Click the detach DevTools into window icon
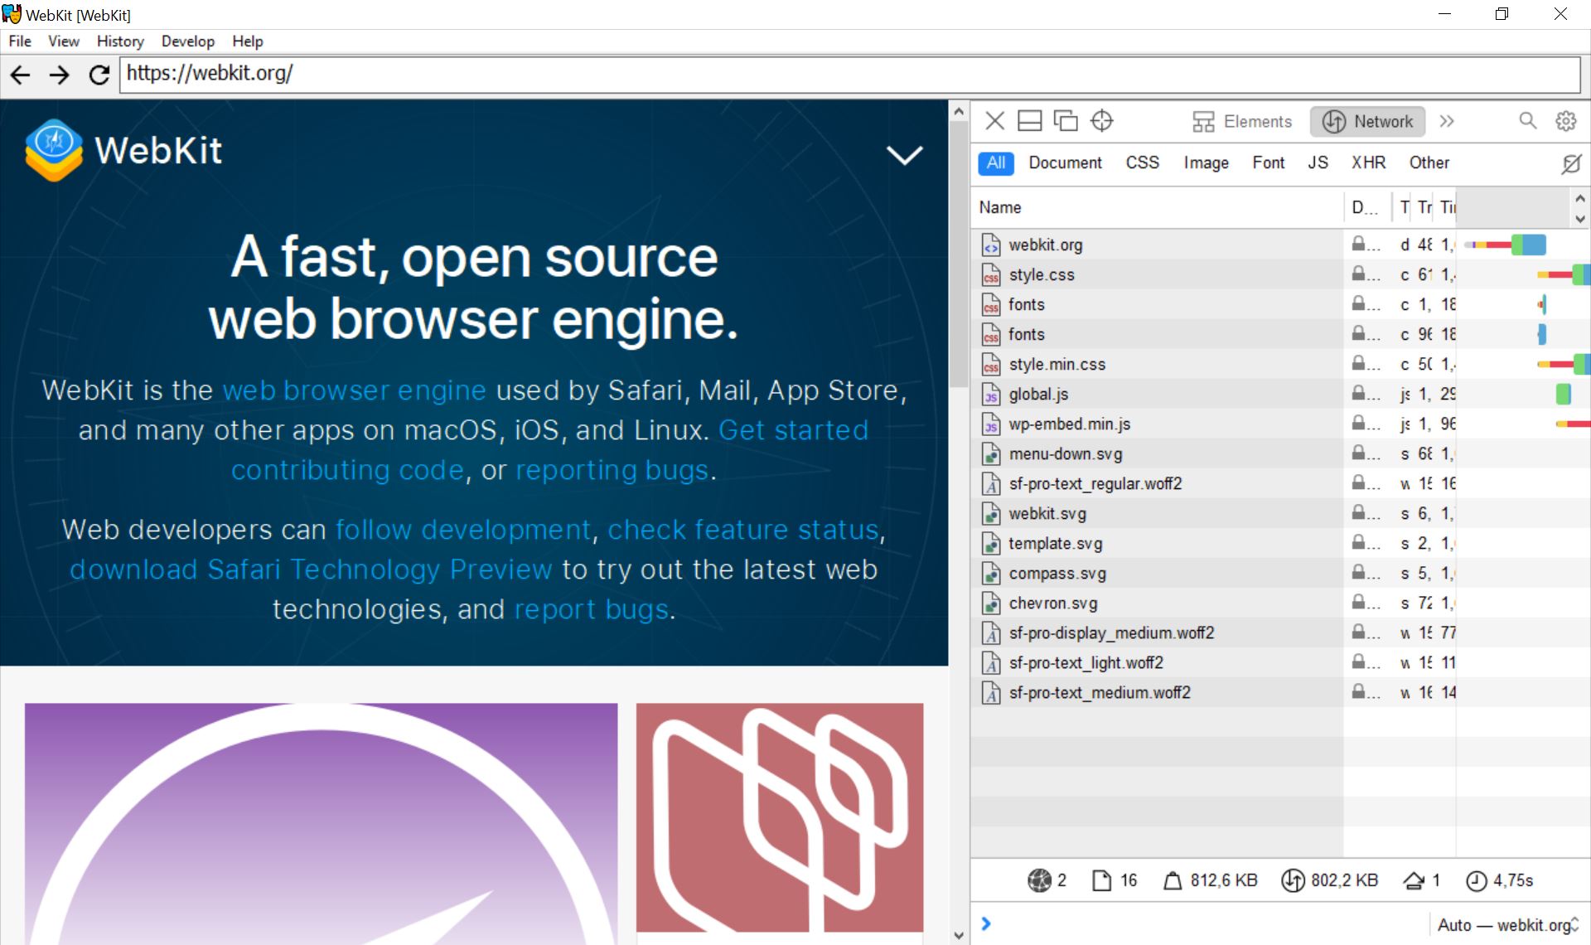The image size is (1591, 945). point(1067,122)
